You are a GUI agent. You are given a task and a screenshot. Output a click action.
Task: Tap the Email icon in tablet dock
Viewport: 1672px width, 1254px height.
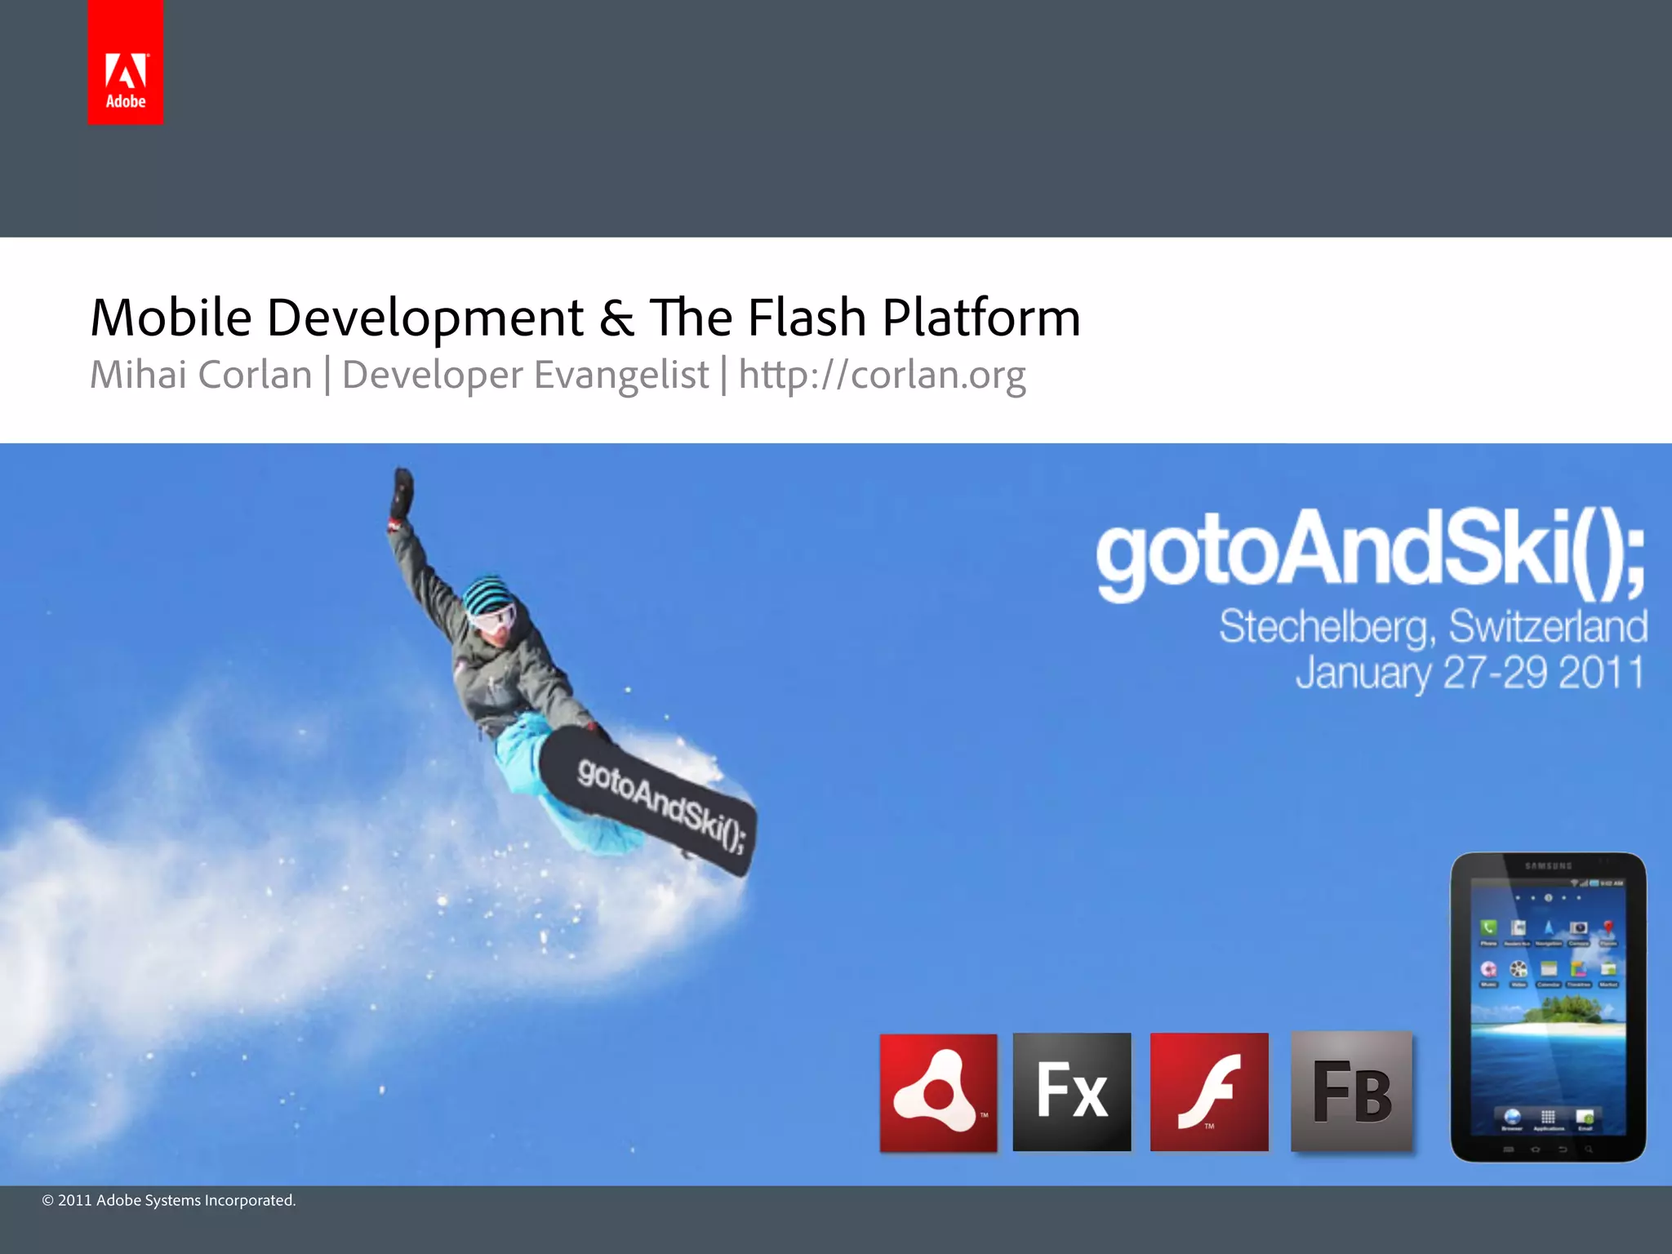point(1585,1117)
